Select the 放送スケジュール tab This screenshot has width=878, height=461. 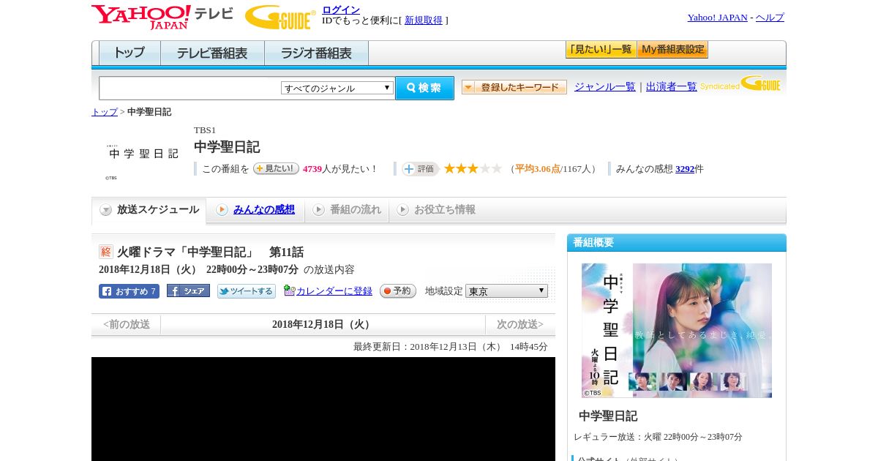click(x=149, y=210)
